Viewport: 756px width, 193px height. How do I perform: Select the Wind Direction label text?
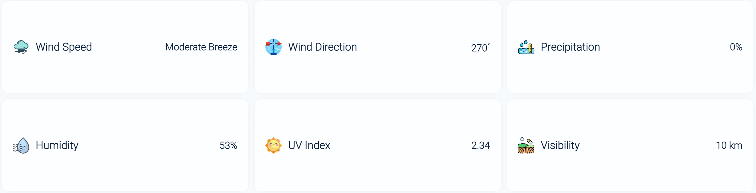322,47
